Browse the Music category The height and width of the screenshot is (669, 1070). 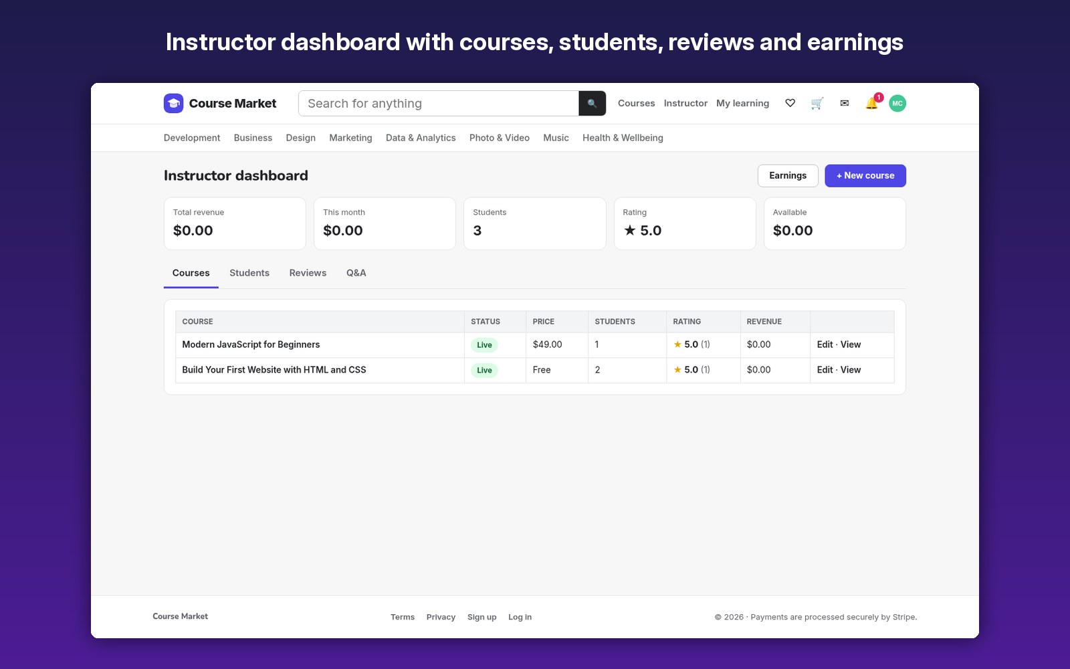(x=556, y=138)
